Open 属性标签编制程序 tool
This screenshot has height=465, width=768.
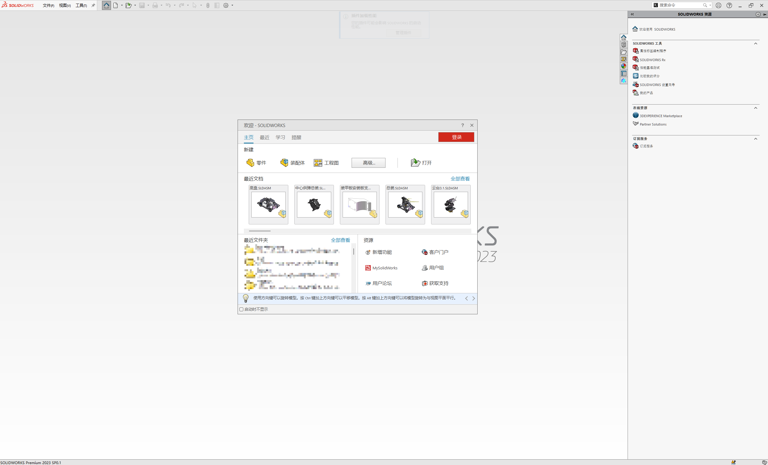(649, 51)
